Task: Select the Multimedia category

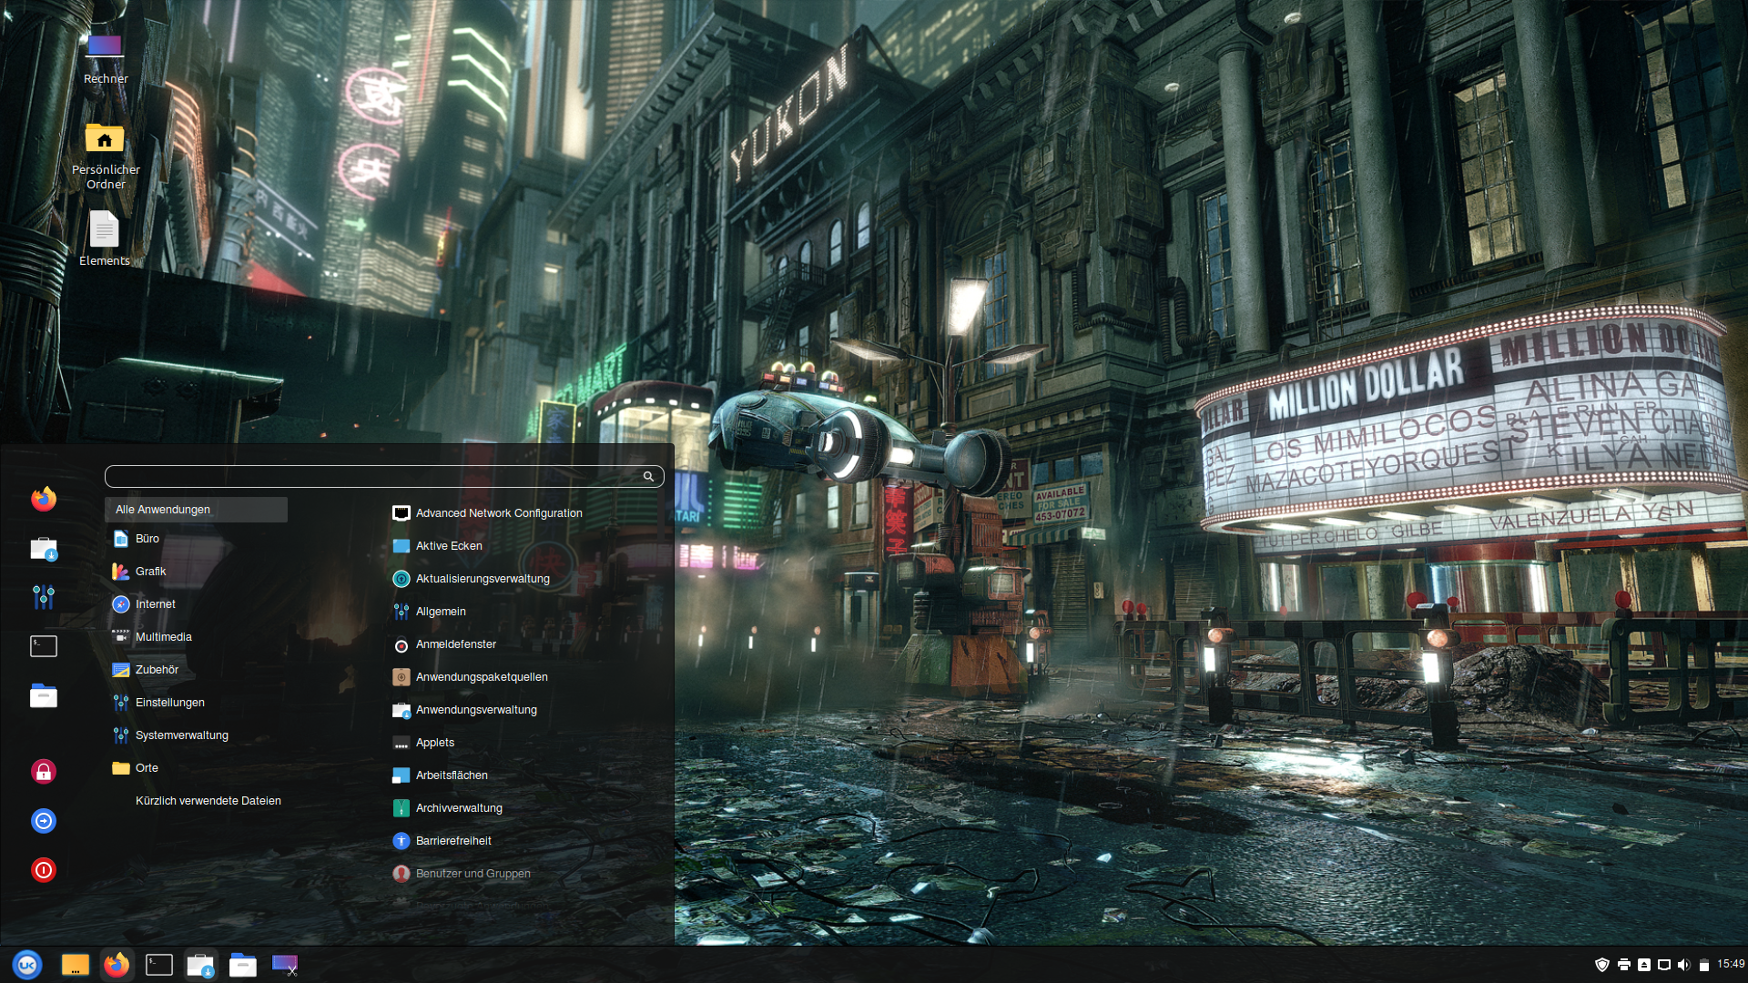Action: (163, 637)
